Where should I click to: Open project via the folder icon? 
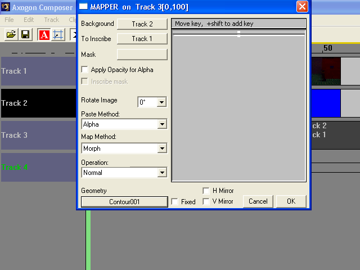click(11, 35)
